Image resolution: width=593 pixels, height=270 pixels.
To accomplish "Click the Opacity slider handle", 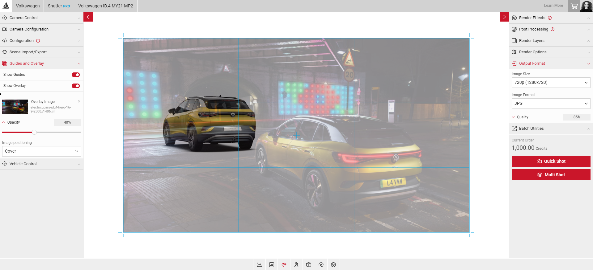I will click(x=34, y=132).
